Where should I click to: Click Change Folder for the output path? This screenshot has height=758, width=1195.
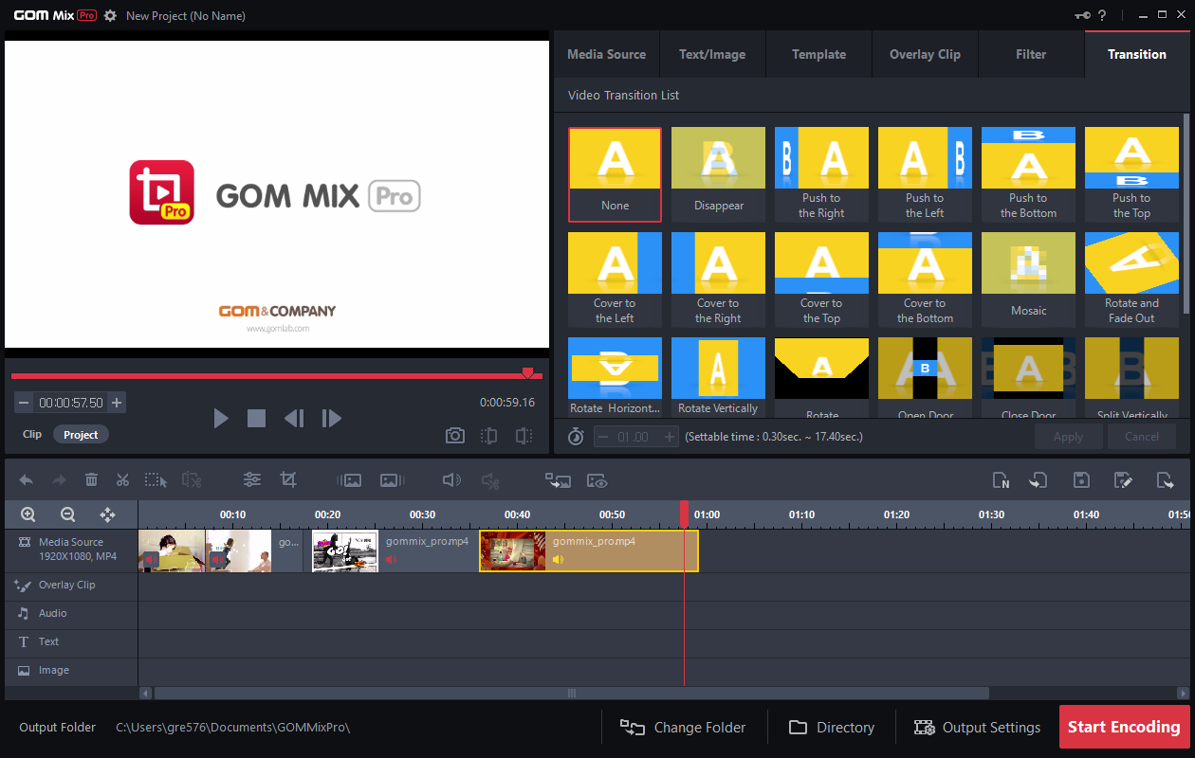pos(683,727)
